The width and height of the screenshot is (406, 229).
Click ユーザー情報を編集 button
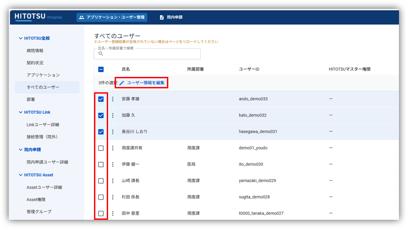pos(141,83)
